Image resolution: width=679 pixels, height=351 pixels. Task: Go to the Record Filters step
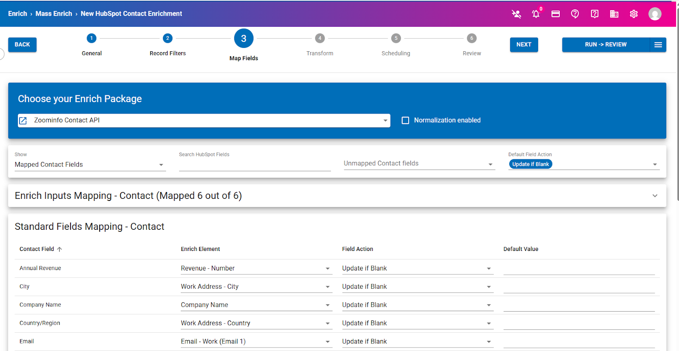point(168,39)
